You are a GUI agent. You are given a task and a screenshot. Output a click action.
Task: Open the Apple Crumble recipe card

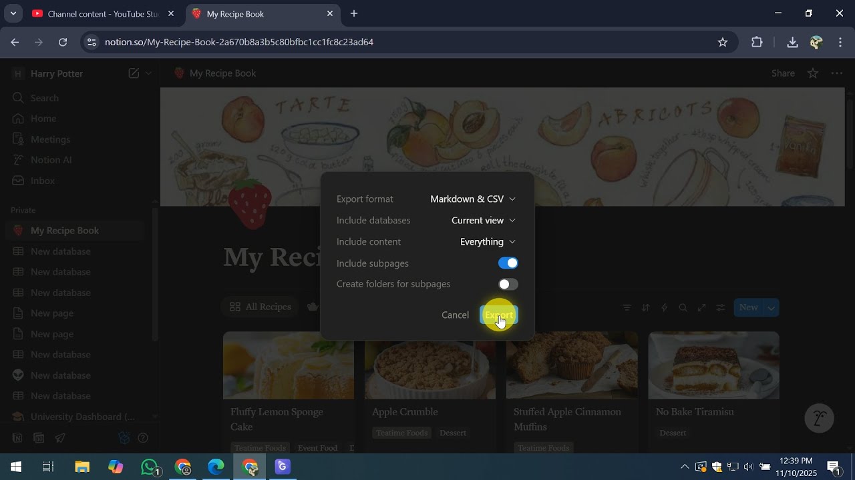click(x=430, y=393)
